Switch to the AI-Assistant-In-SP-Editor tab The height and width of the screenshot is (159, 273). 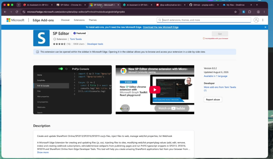coord(38,5)
